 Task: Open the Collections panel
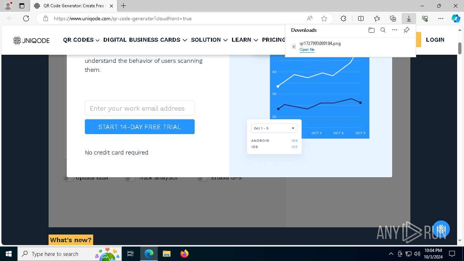[x=393, y=18]
